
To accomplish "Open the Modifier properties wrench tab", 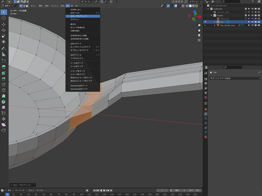I will [x=206, y=114].
